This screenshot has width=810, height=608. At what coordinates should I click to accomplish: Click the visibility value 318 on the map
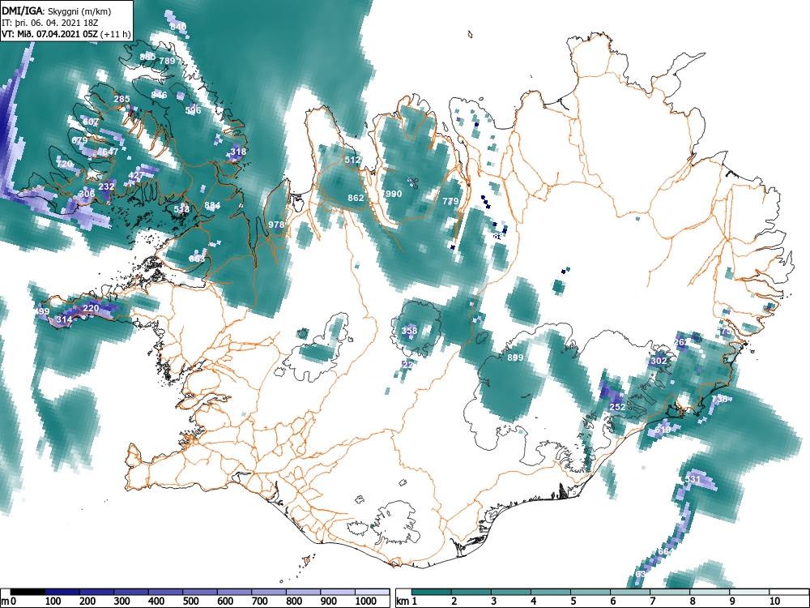pyautogui.click(x=238, y=152)
